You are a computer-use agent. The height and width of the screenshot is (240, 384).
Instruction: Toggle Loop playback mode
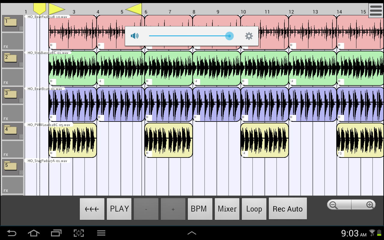point(254,208)
